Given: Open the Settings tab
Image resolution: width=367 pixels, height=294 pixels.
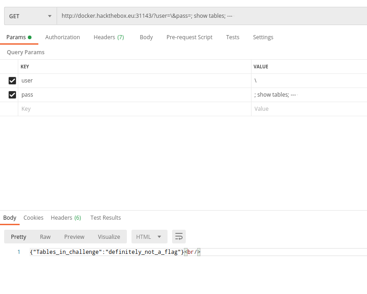Looking at the screenshot, I should [263, 37].
